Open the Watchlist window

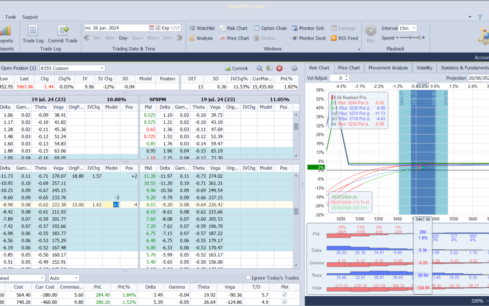pyautogui.click(x=201, y=28)
